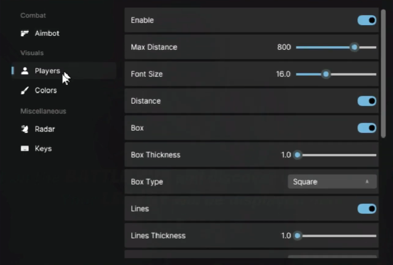The height and width of the screenshot is (265, 393).
Task: Open the Box Type dropdown
Action: [x=332, y=182]
